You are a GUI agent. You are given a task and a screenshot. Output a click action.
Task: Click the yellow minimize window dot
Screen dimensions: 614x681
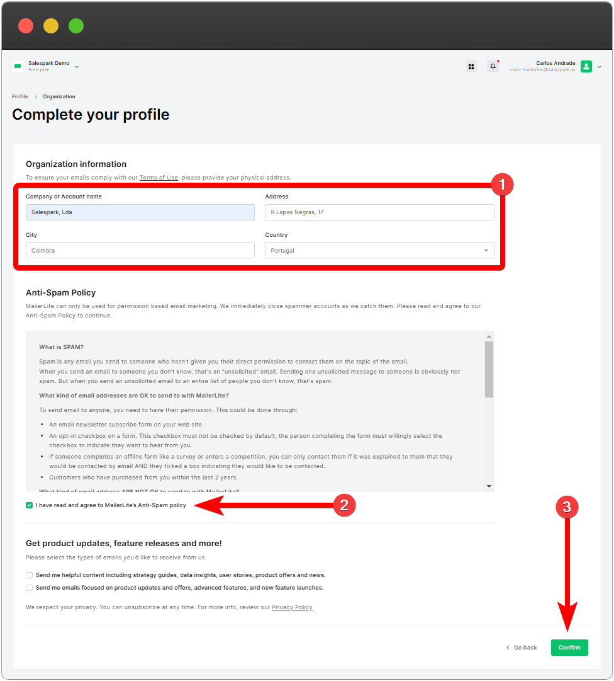click(x=51, y=26)
